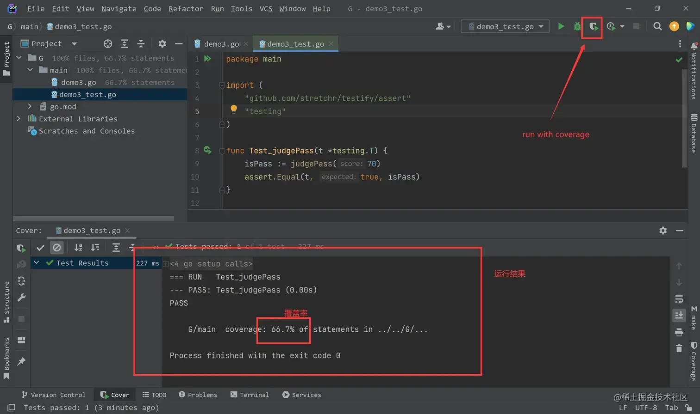Switch to demo3.go editor tab
Image resolution: width=700 pixels, height=414 pixels.
pyautogui.click(x=221, y=44)
